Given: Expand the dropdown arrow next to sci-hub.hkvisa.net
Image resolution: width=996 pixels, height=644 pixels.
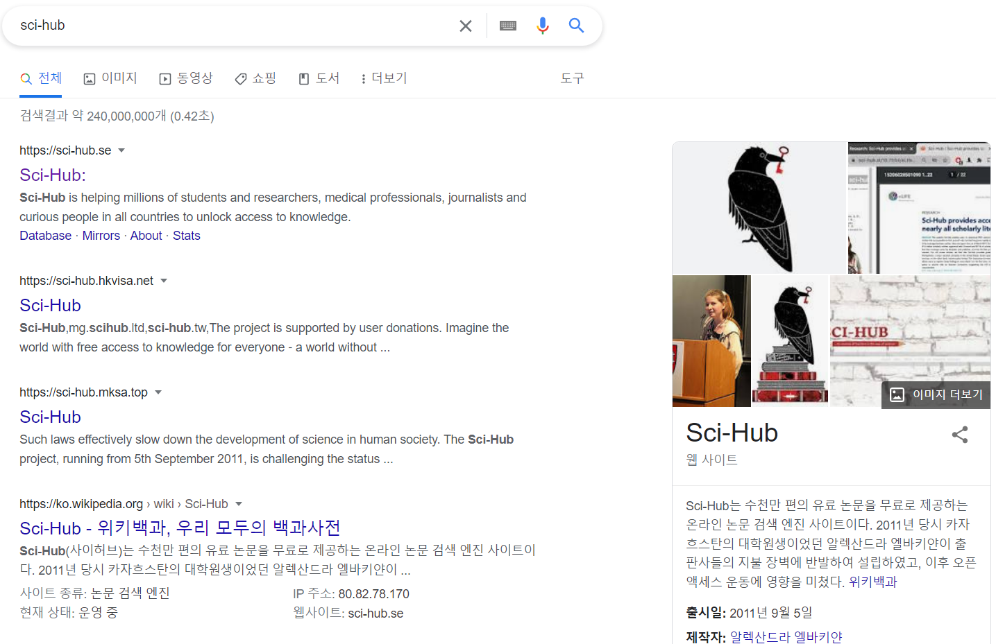Looking at the screenshot, I should (164, 281).
